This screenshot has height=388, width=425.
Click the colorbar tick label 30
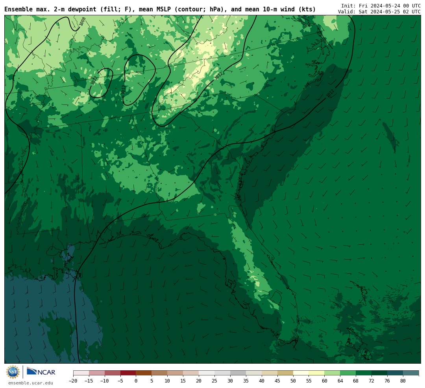(x=230, y=381)
